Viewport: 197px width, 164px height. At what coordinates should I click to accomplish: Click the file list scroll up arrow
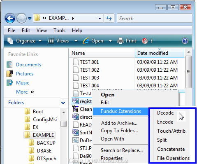pyautogui.click(x=189, y=52)
